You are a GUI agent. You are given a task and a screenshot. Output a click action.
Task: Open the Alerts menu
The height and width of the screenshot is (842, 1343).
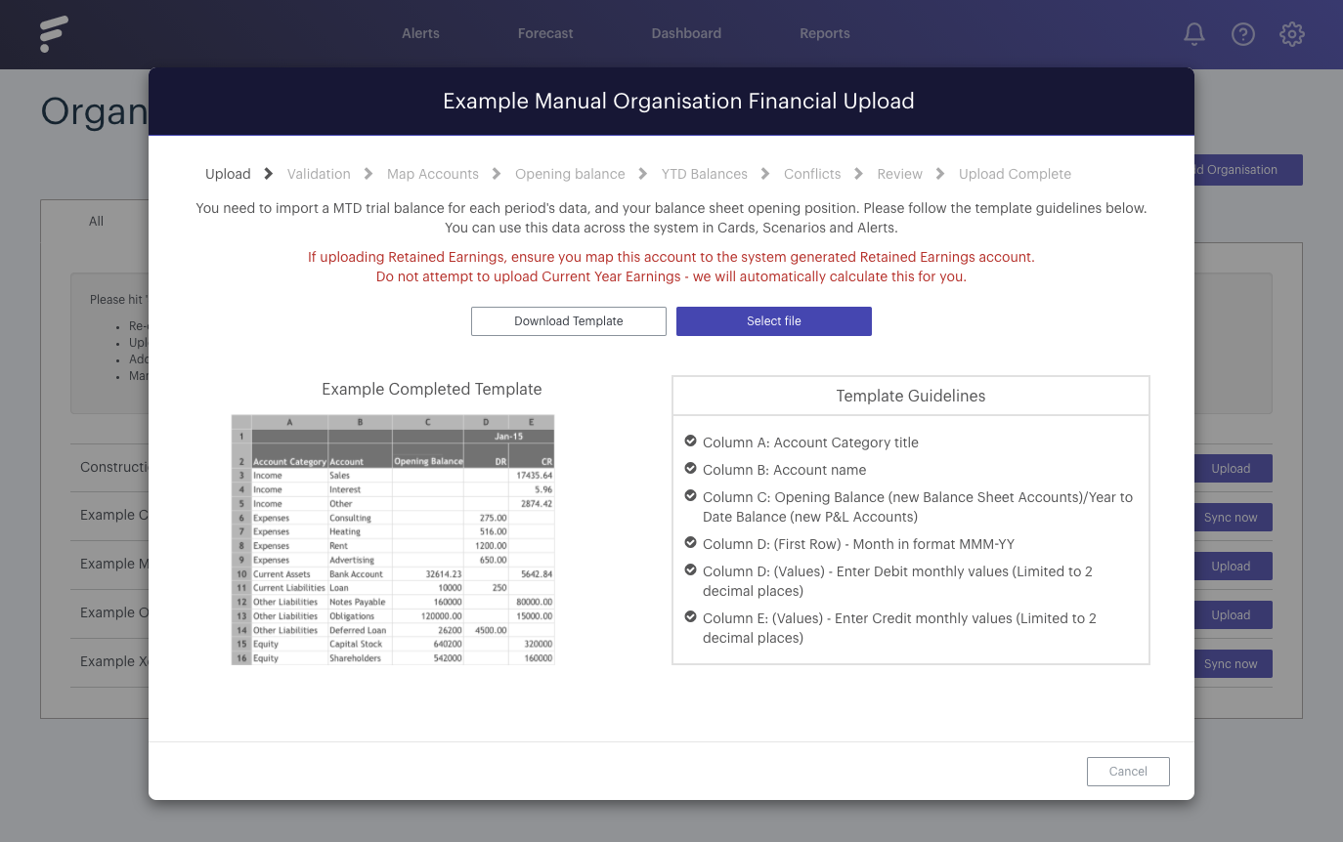(420, 33)
